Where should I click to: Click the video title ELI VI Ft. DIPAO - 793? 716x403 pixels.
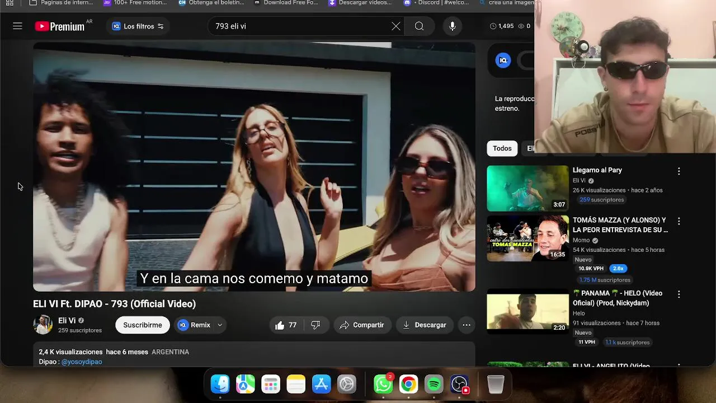tap(114, 304)
